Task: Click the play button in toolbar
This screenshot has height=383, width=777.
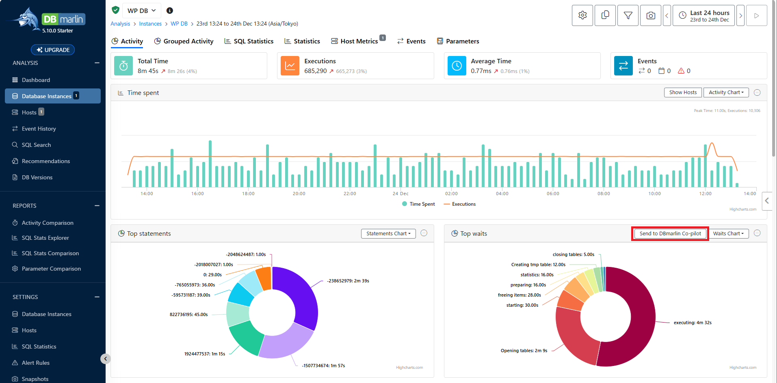Action: (x=757, y=15)
